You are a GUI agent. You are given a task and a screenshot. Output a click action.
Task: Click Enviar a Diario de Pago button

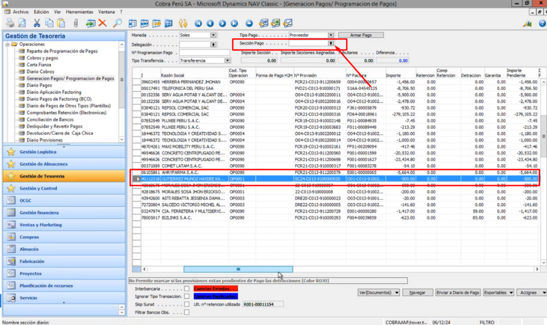[x=458, y=292]
